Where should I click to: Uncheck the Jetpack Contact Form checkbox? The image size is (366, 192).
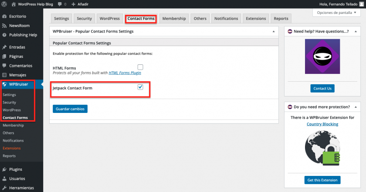coord(140,87)
